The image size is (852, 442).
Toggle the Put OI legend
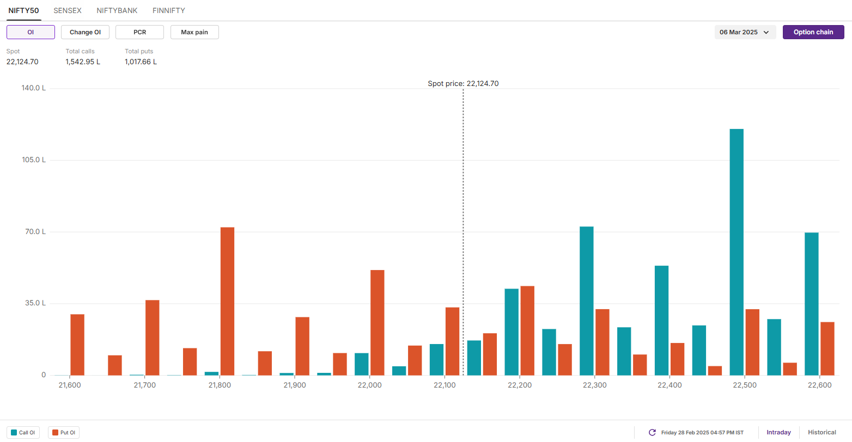[64, 433]
